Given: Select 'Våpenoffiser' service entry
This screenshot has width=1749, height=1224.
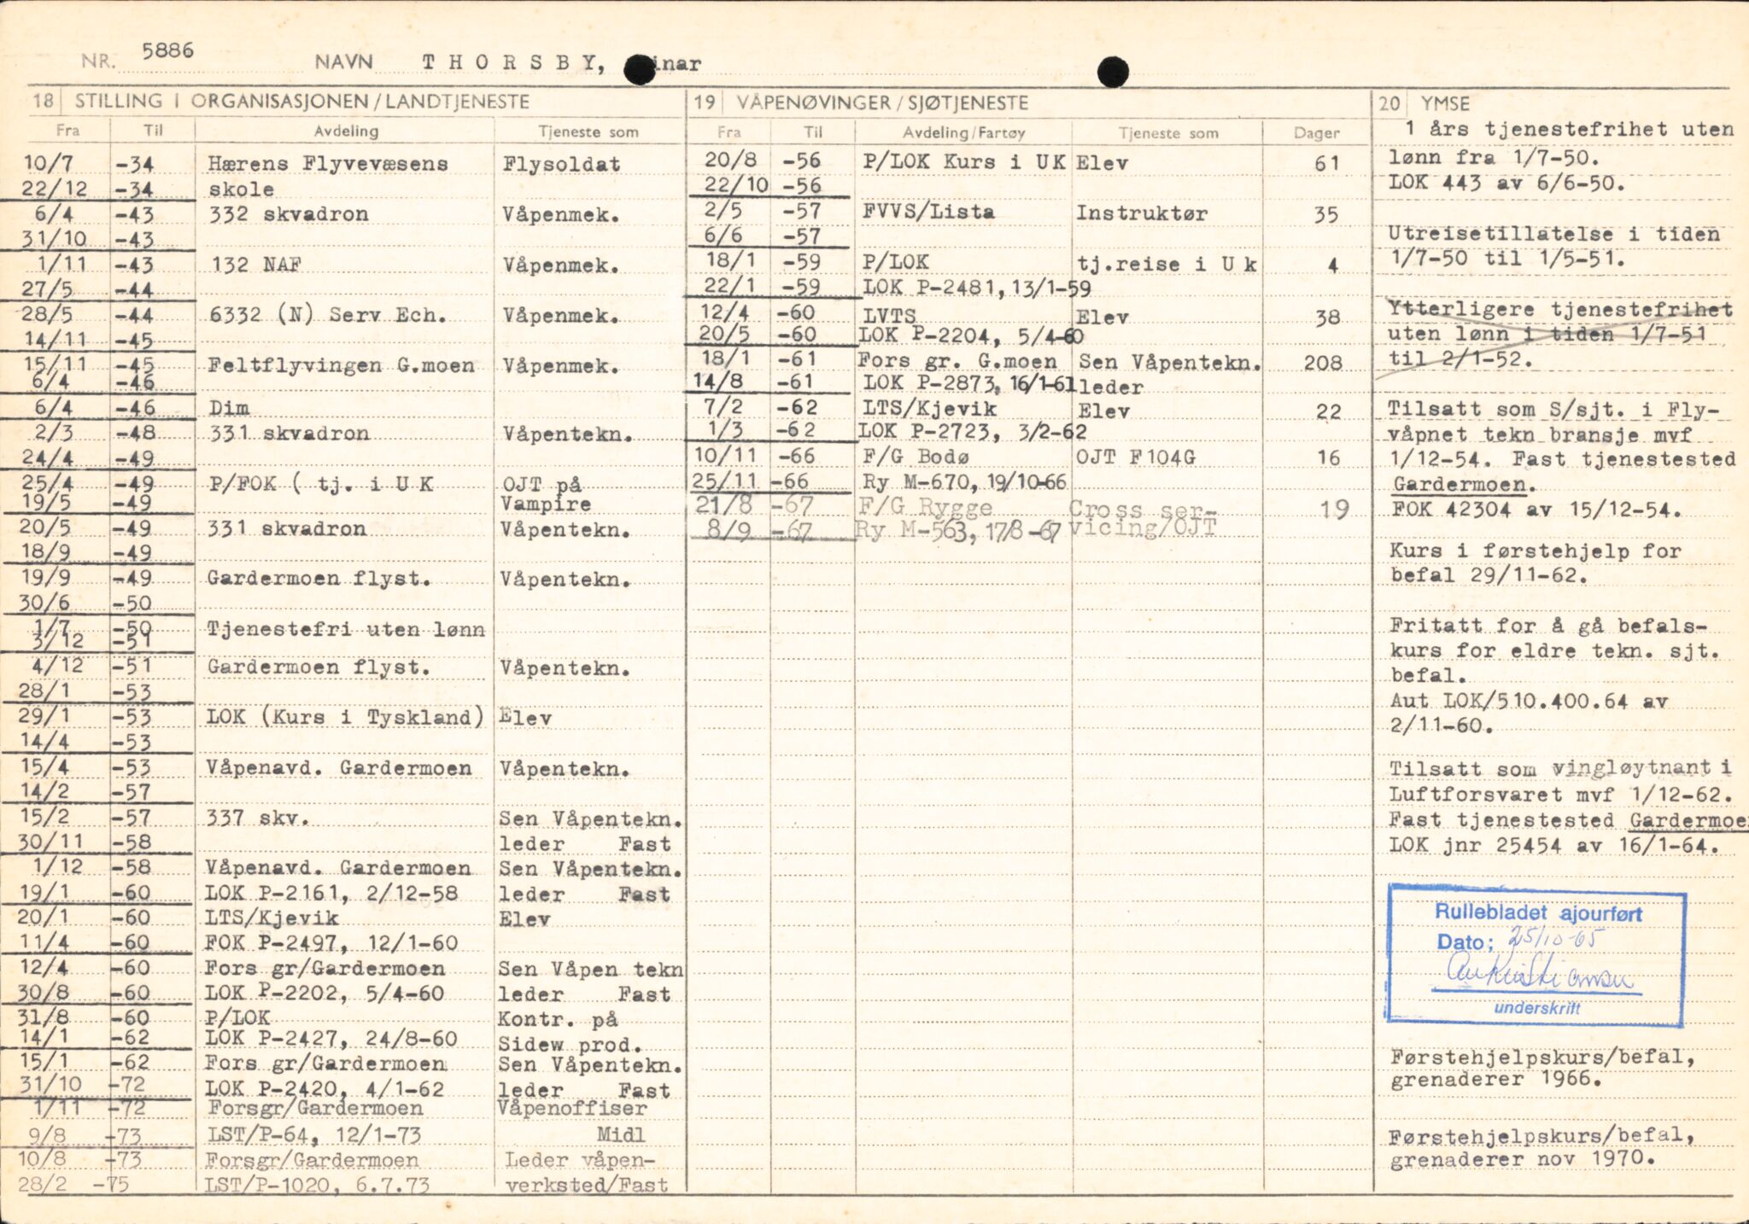Looking at the screenshot, I should [572, 1108].
